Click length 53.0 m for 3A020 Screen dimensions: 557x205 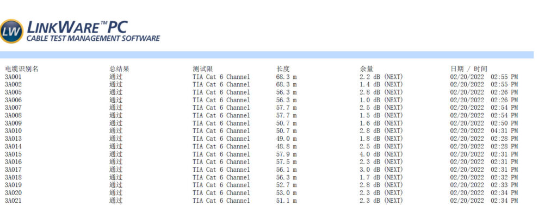287,192
